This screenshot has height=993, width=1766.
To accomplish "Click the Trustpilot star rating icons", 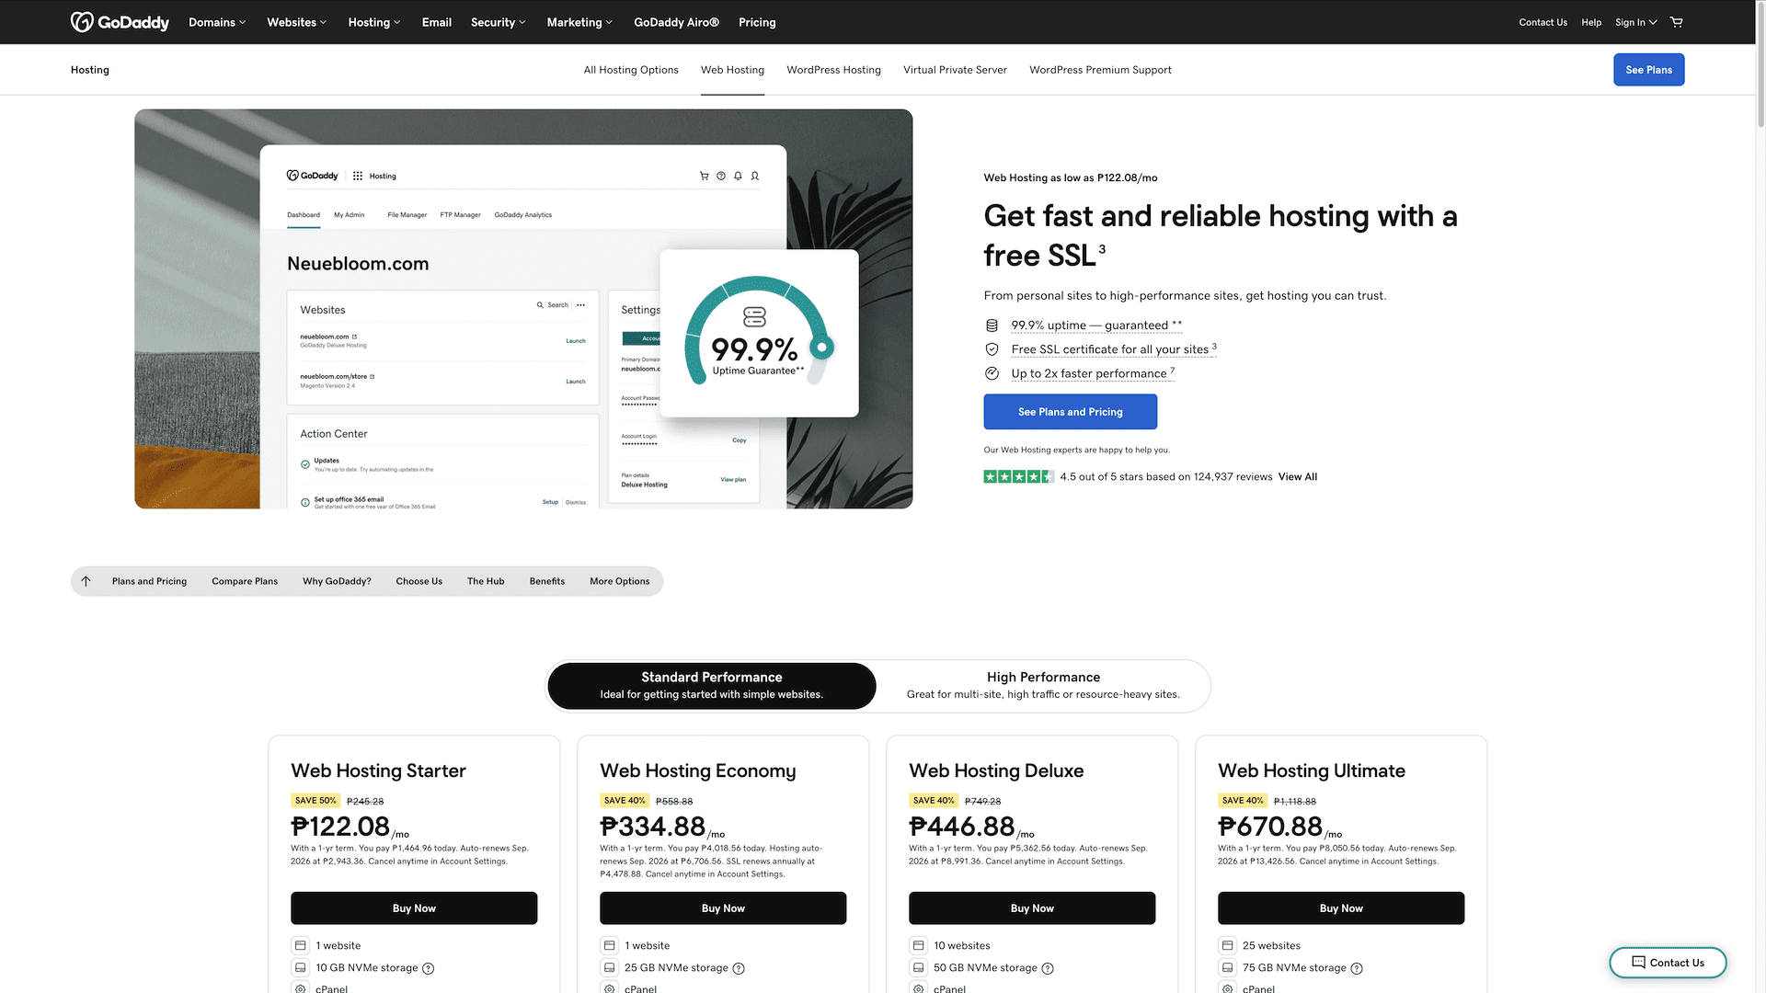I will [1019, 476].
